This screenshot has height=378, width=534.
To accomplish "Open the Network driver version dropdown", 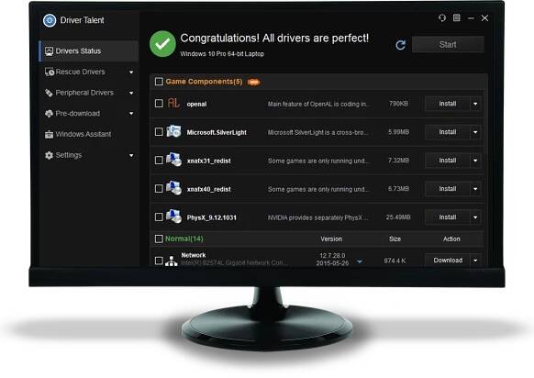I will pos(360,261).
